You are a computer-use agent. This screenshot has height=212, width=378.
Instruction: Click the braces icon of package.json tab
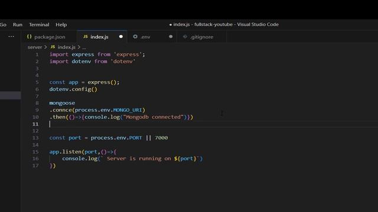(29, 37)
